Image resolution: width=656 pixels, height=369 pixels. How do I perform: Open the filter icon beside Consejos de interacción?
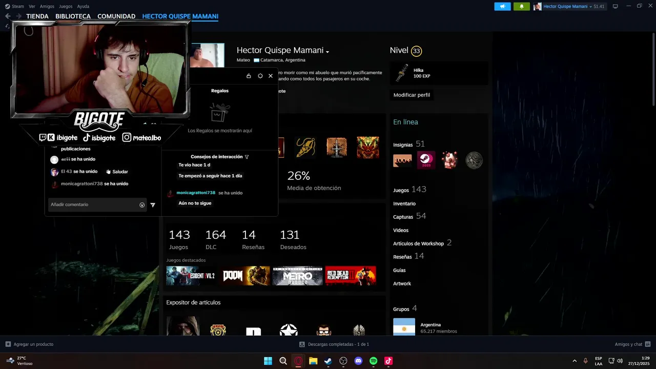[247, 157]
